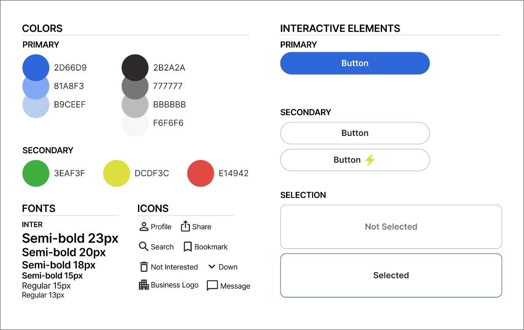The image size is (524, 330).
Task: Click the Not Interested trash icon
Action: (x=144, y=267)
